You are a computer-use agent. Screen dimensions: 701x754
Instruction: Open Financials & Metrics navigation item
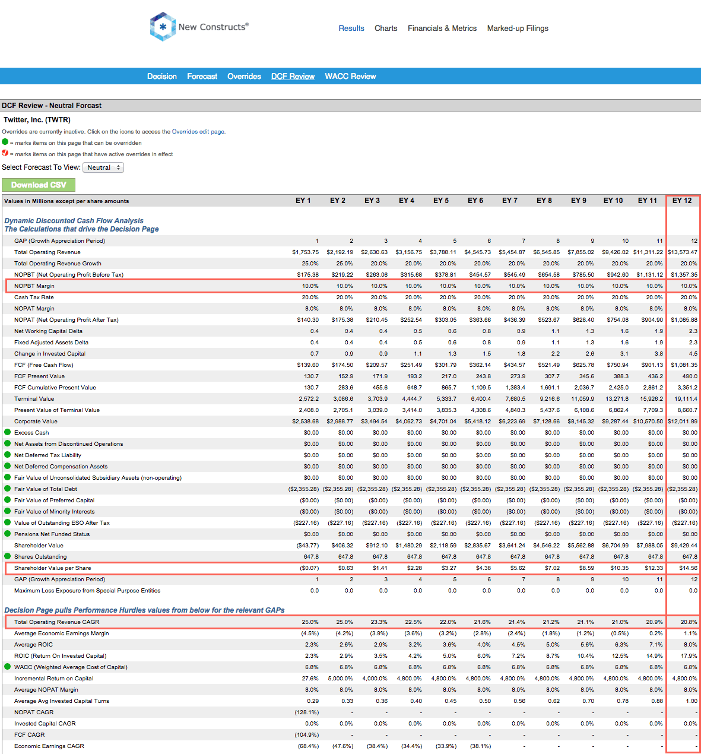tap(442, 28)
